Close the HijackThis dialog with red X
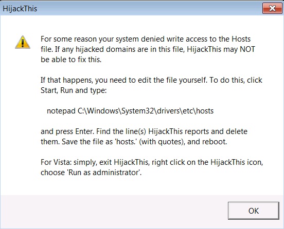This screenshot has width=284, height=229. coord(272,8)
